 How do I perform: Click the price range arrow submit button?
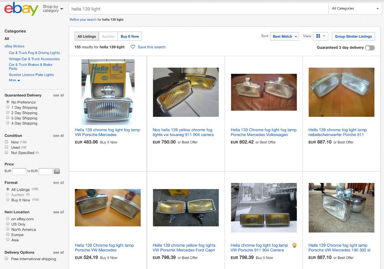57,171
